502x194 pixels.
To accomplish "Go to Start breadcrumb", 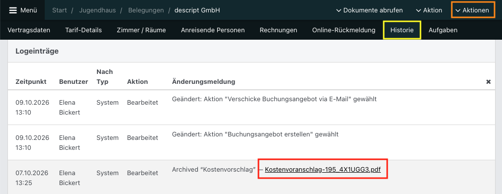I will (60, 10).
